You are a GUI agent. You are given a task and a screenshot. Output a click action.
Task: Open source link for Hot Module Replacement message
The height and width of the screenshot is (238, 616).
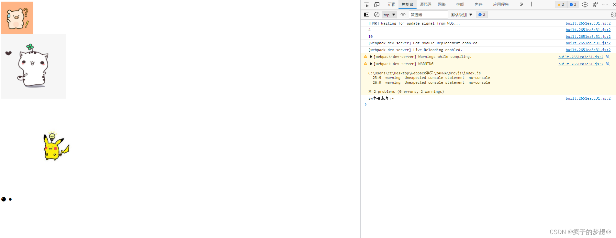pyautogui.click(x=588, y=43)
